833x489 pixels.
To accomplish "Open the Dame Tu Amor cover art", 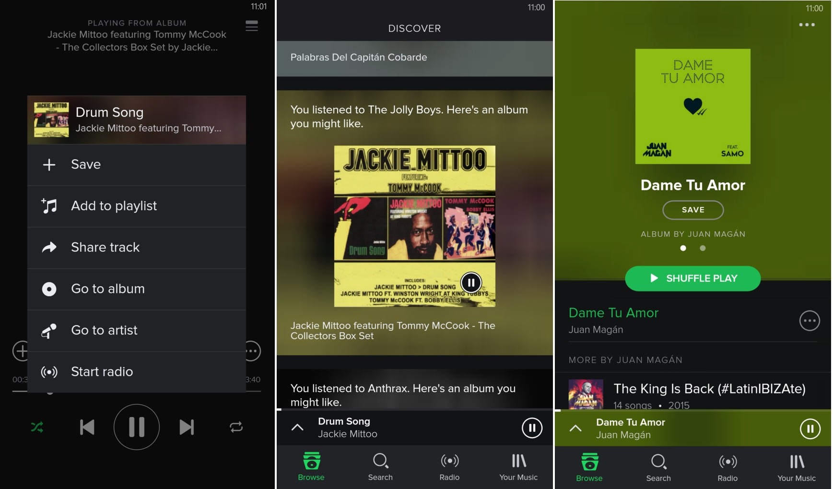I will [x=693, y=107].
